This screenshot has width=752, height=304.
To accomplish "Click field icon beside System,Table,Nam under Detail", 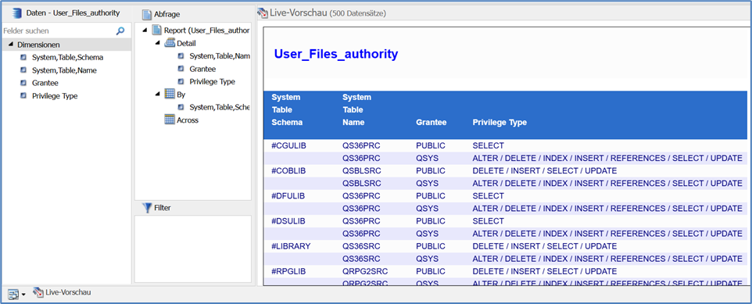I will tap(181, 56).
